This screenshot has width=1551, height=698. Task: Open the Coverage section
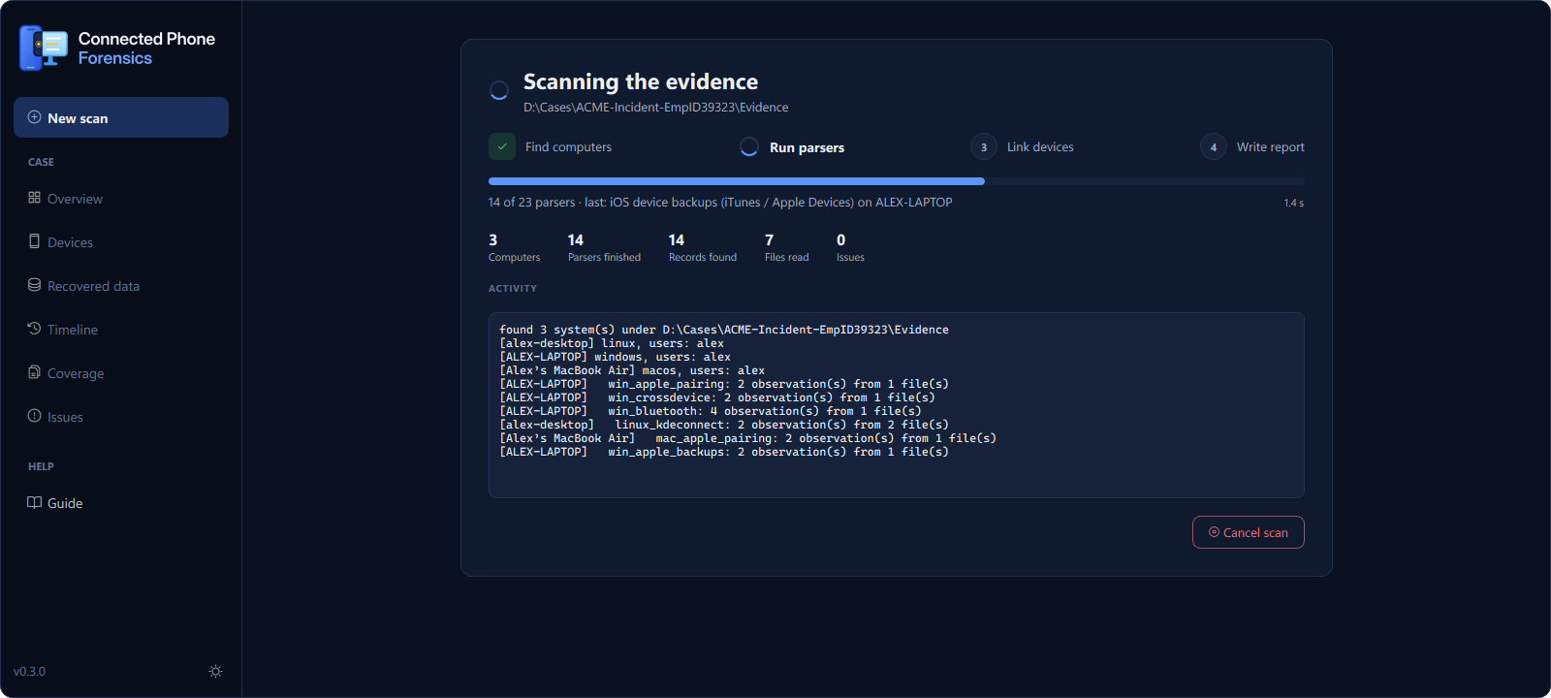click(121, 372)
